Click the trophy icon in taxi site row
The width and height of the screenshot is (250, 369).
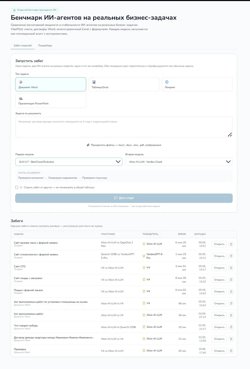coord(144,244)
